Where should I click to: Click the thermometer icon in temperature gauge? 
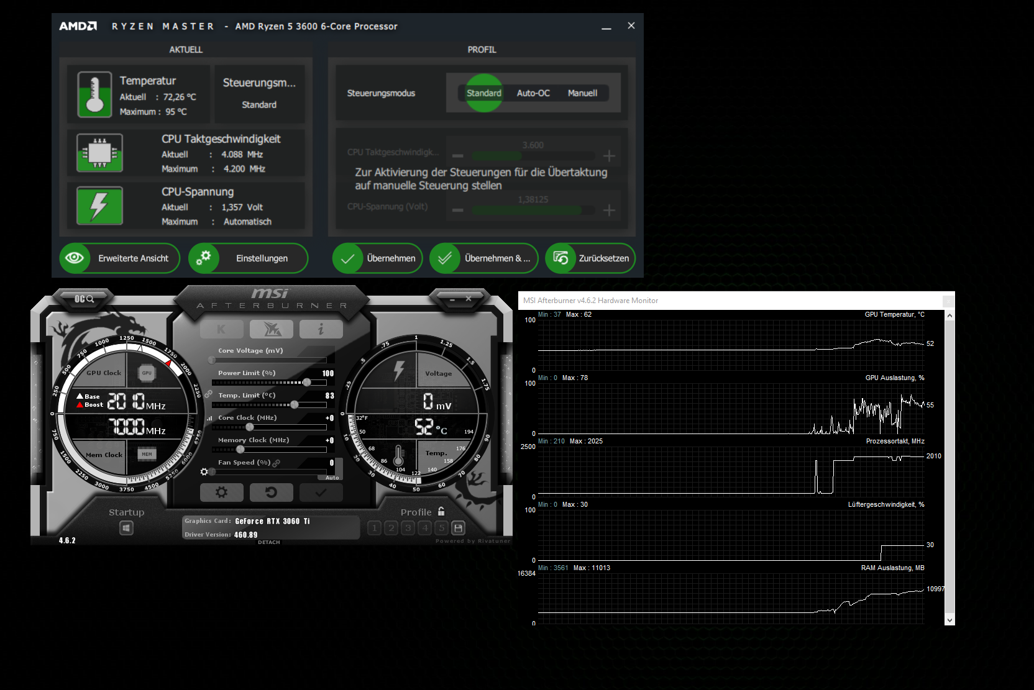click(x=398, y=455)
